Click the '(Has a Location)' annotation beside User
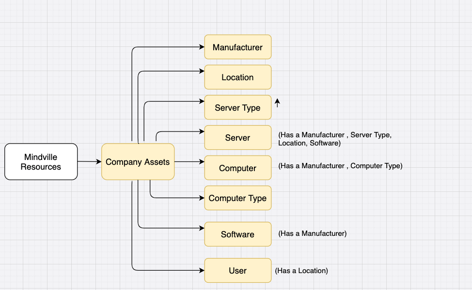This screenshot has height=290, width=472. point(301,271)
